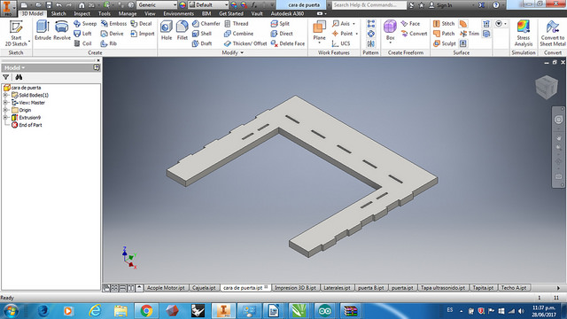Select the Trim surface tool
The width and height of the screenshot is (567, 319).
[x=470, y=34]
